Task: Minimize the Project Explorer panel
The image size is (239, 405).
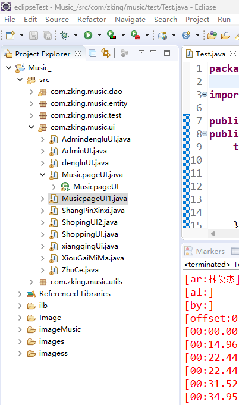Action: (x=153, y=51)
